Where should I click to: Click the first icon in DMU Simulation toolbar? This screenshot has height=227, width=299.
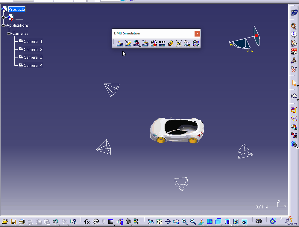(x=120, y=43)
